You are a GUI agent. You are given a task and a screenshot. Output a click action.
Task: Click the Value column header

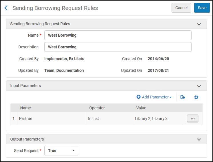tap(141, 108)
